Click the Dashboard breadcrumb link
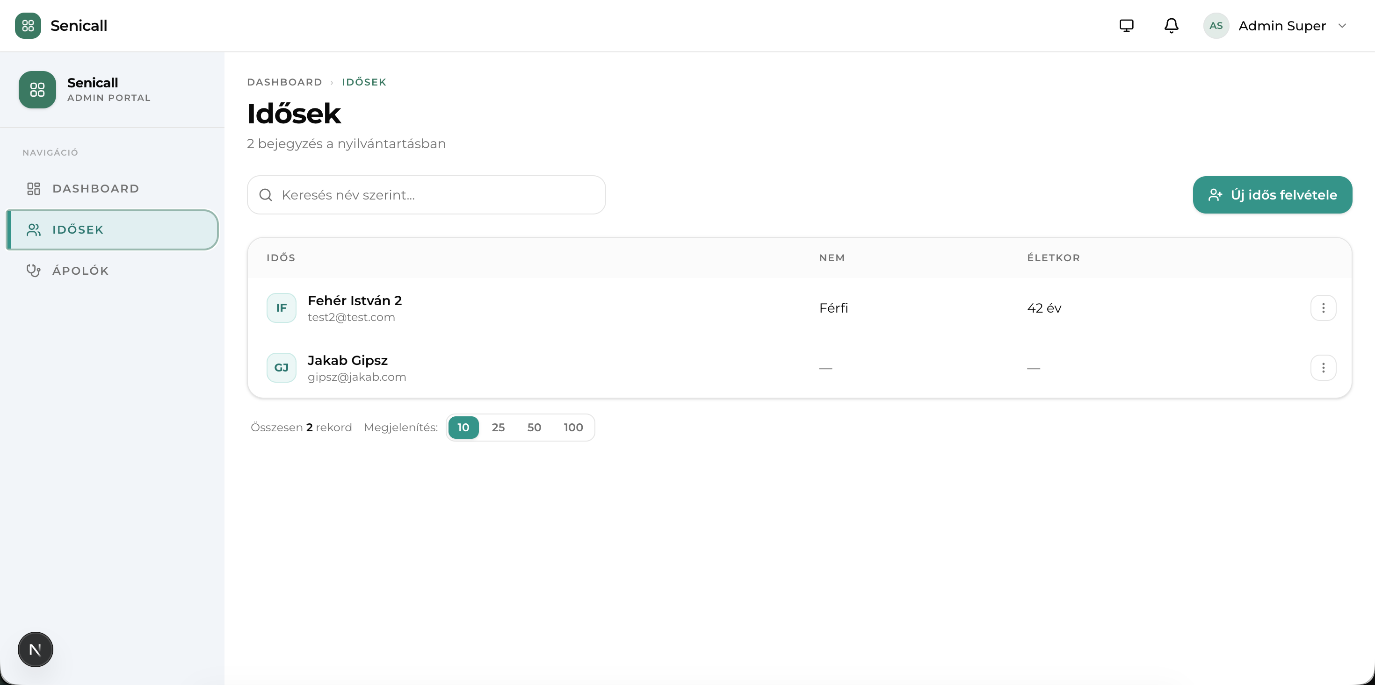Viewport: 1375px width, 685px height. click(x=284, y=82)
